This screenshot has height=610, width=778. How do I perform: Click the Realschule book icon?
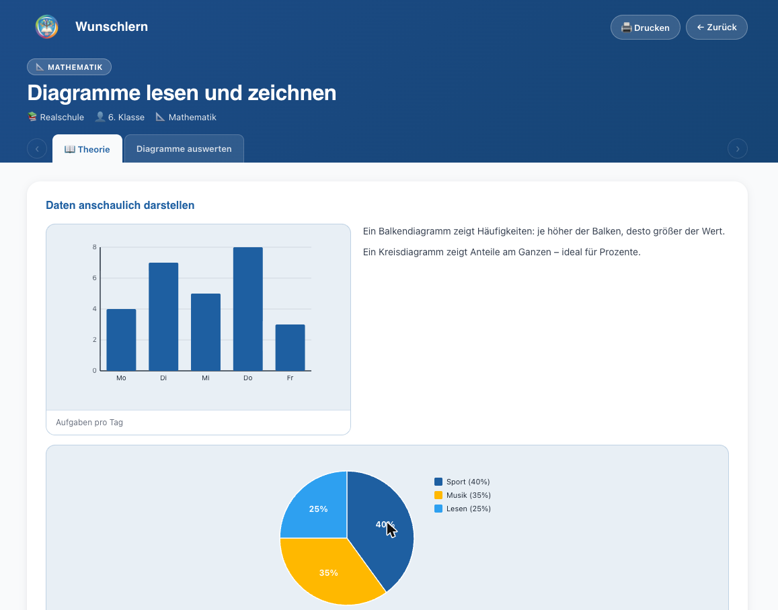point(32,117)
